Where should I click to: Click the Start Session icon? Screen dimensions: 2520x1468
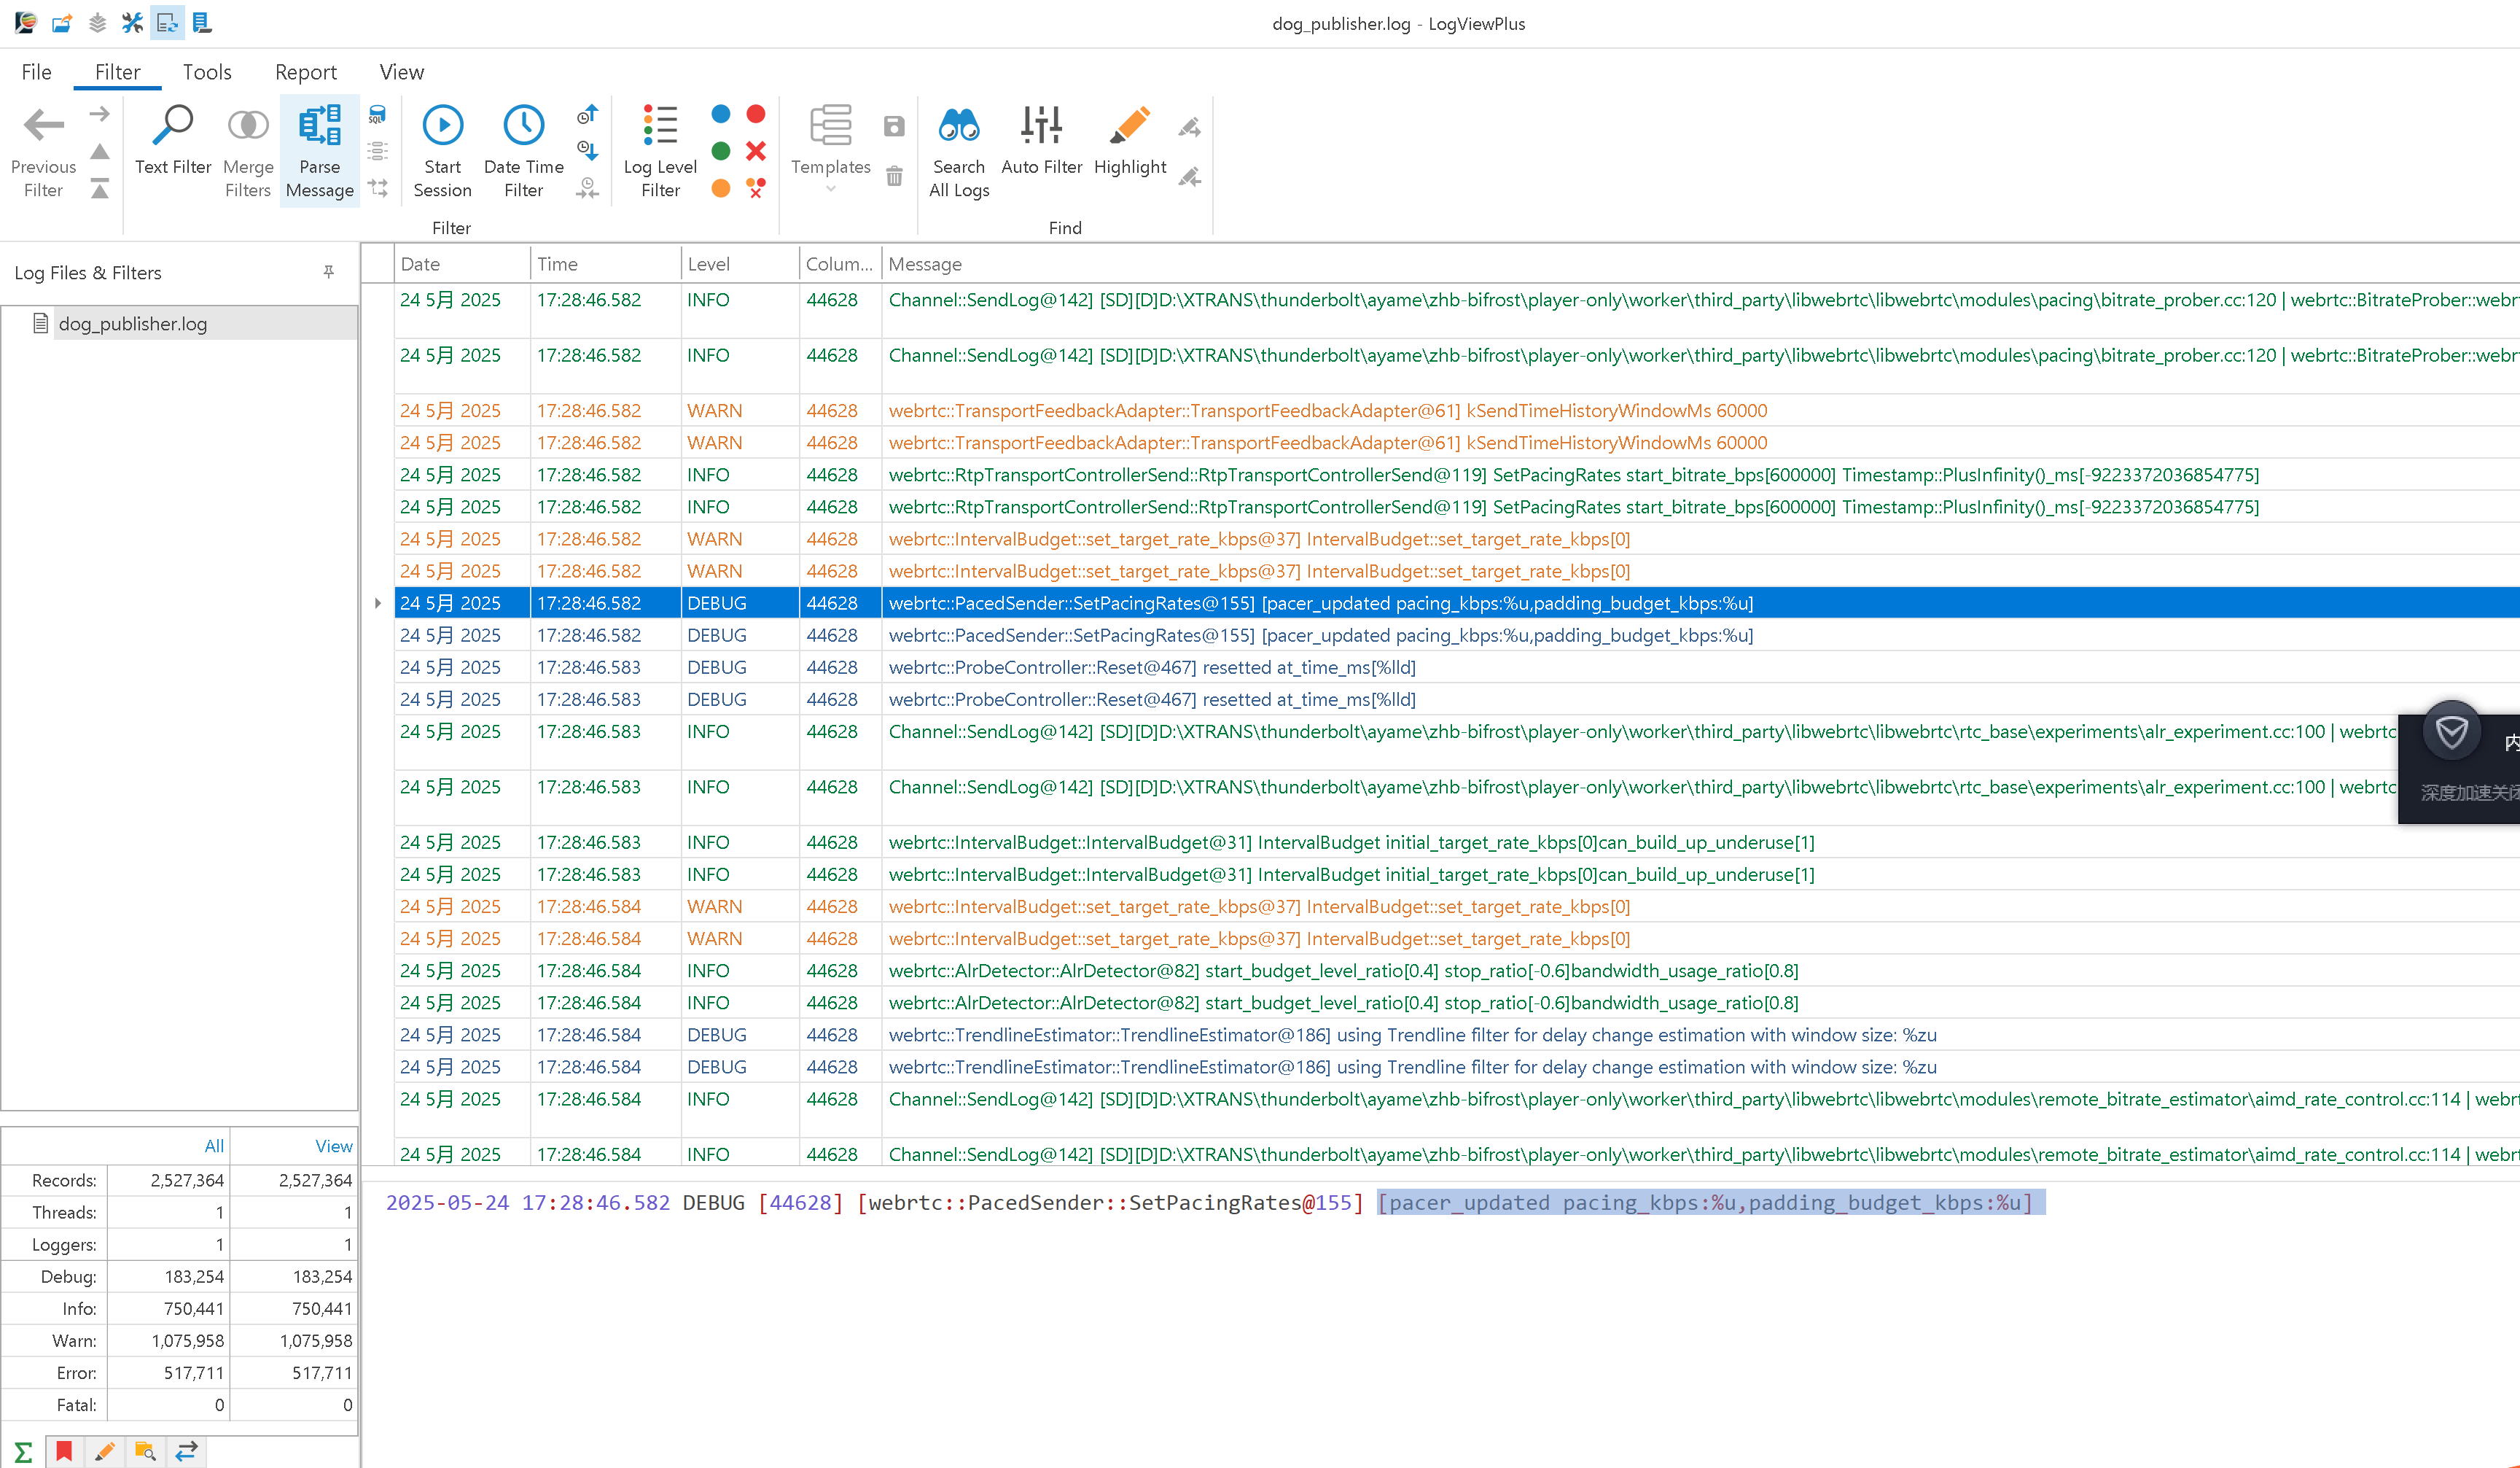[x=442, y=126]
